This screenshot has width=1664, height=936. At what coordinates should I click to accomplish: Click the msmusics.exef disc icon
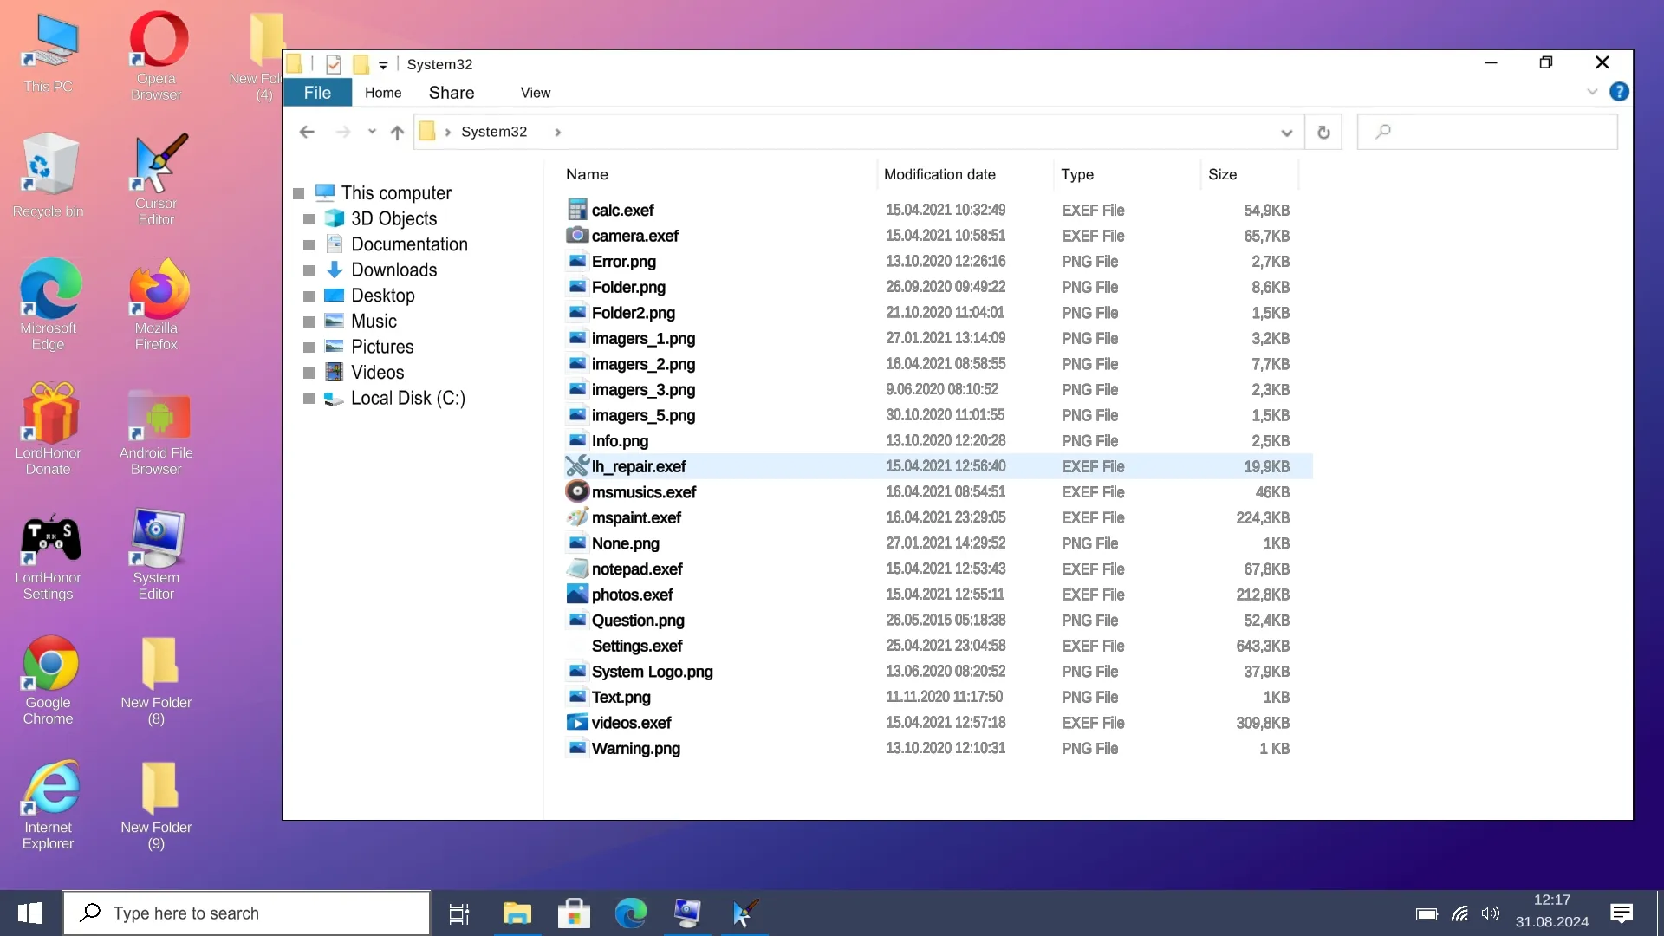(577, 491)
